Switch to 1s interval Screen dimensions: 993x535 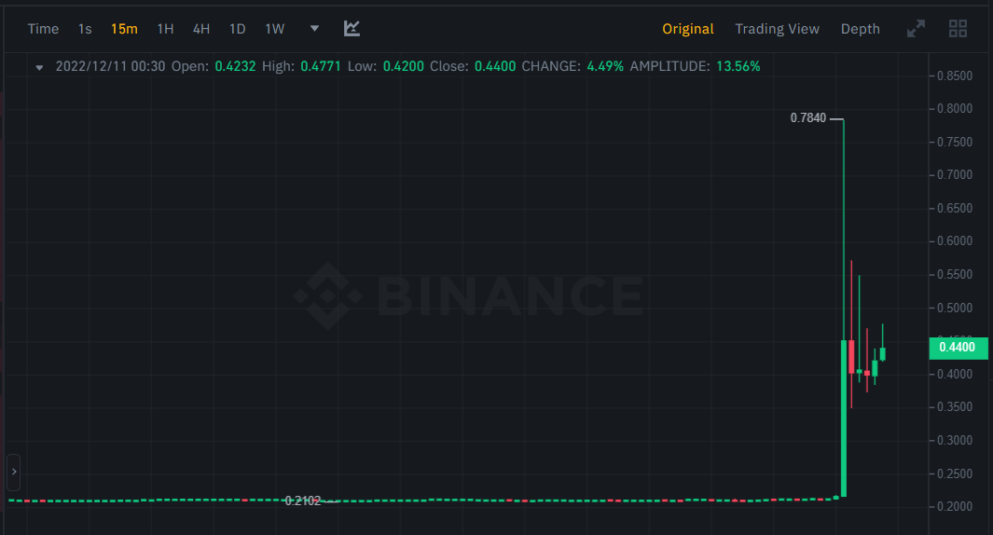pyautogui.click(x=85, y=29)
